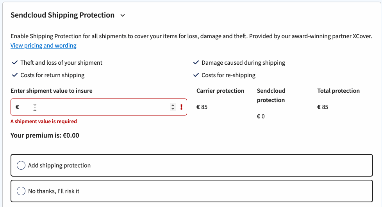Viewport: 382px width, 207px height.
Task: Increase shipment value with stepper up arrow
Action: [x=173, y=105]
